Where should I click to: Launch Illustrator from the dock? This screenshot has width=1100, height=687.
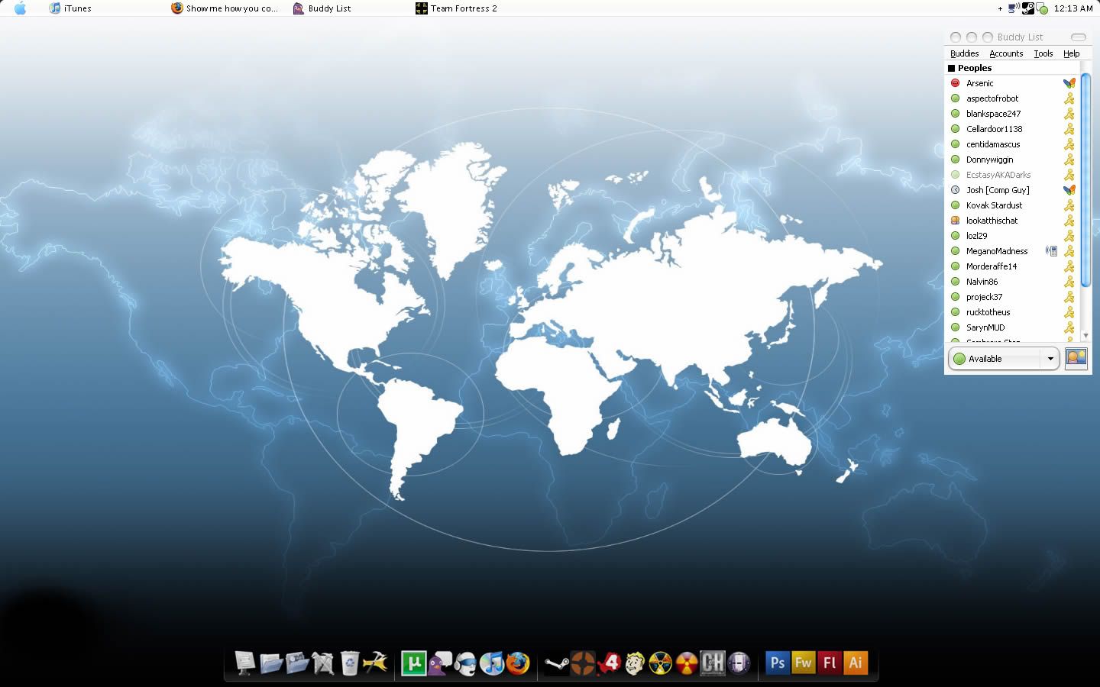click(x=856, y=663)
